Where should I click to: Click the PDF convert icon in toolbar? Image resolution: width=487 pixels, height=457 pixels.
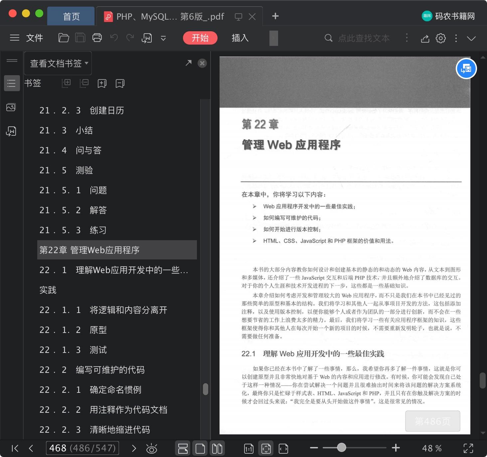tap(147, 38)
